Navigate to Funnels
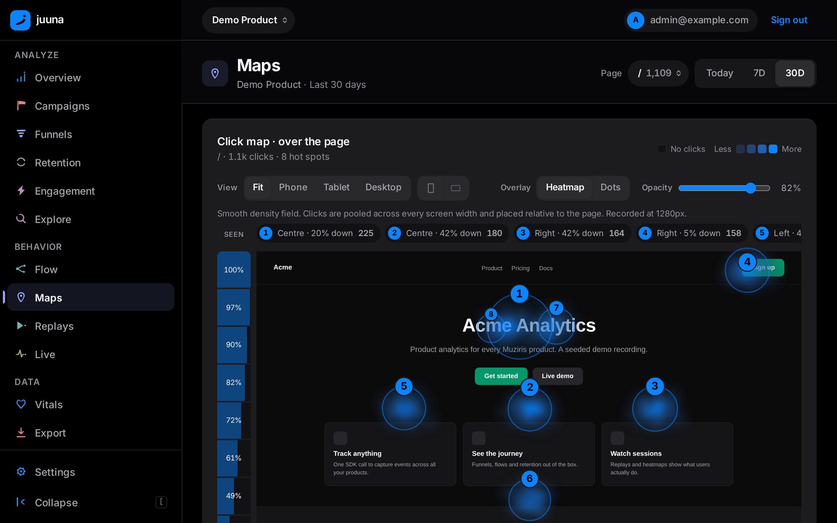This screenshot has width=837, height=523. coord(90,134)
